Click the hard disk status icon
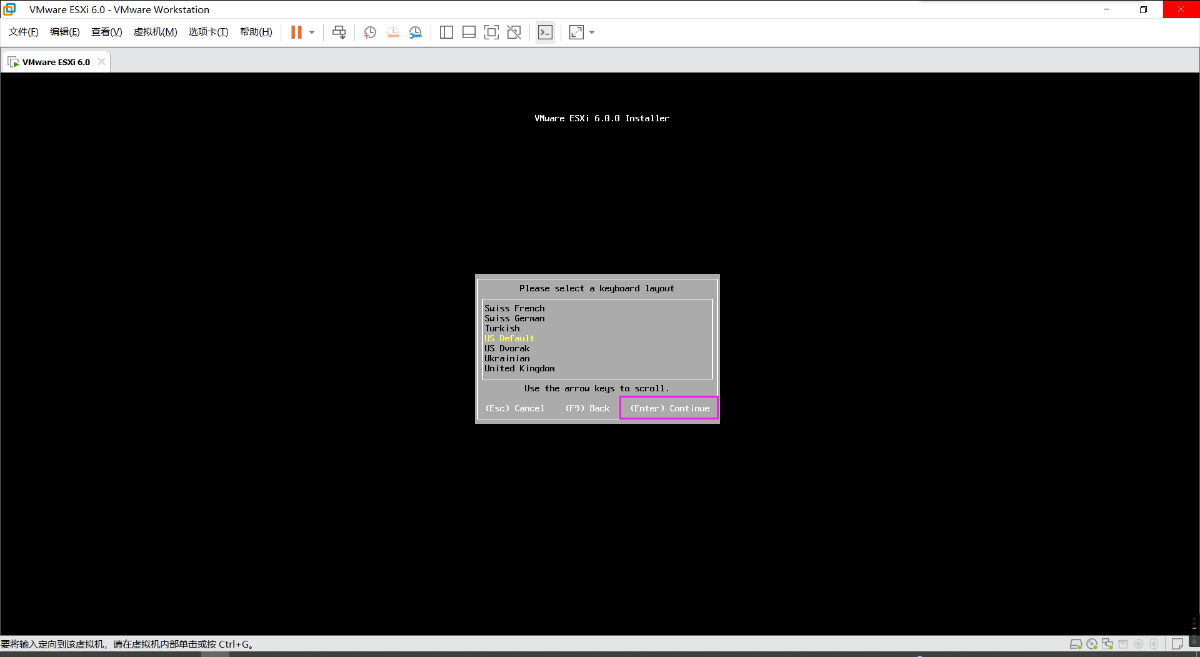Screen dimensions: 1200x657 tap(1076, 644)
